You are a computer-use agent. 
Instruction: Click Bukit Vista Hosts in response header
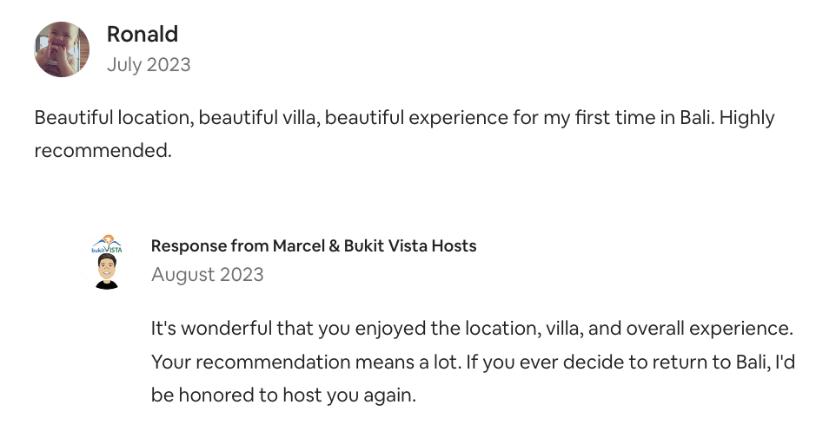pos(410,245)
